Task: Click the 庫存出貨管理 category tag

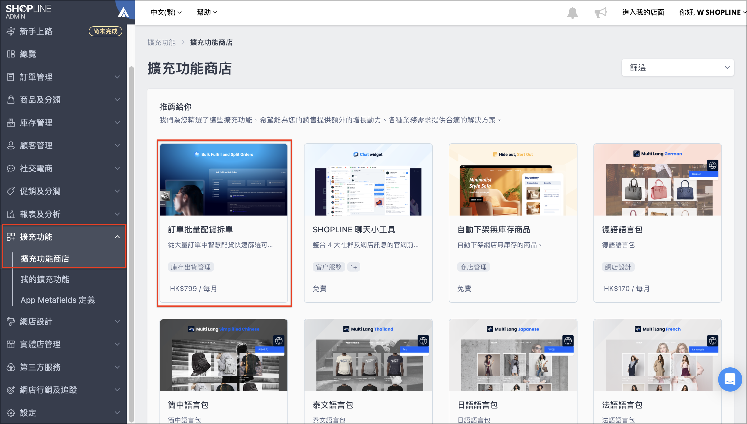Action: pyautogui.click(x=191, y=267)
